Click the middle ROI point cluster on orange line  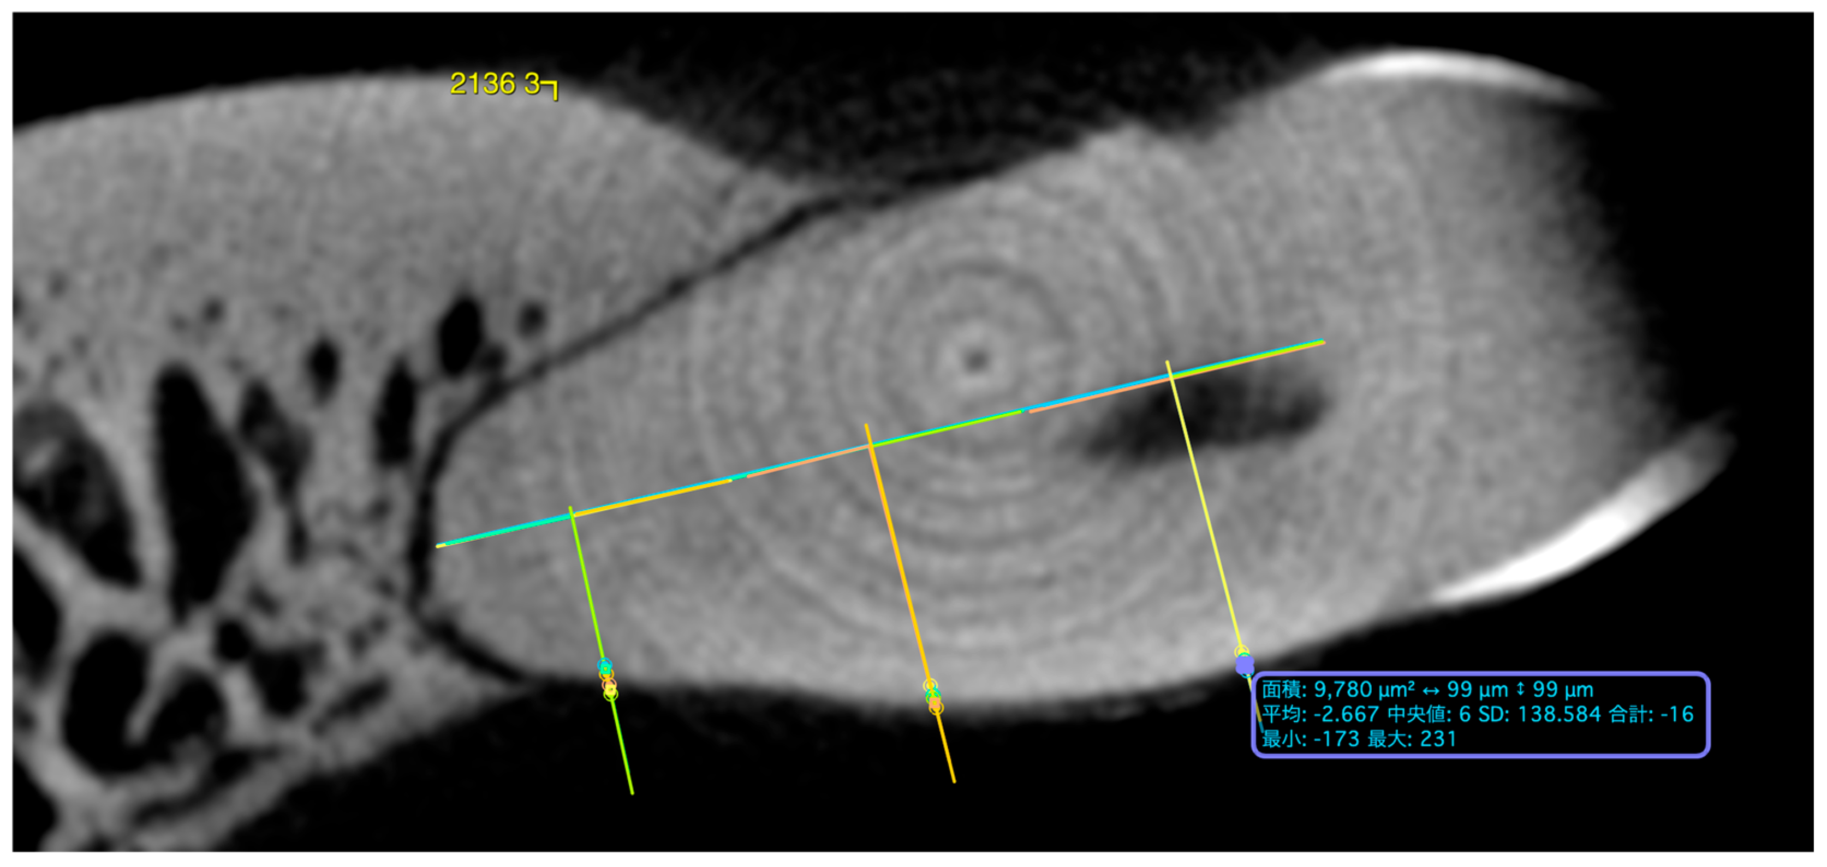[x=933, y=696]
